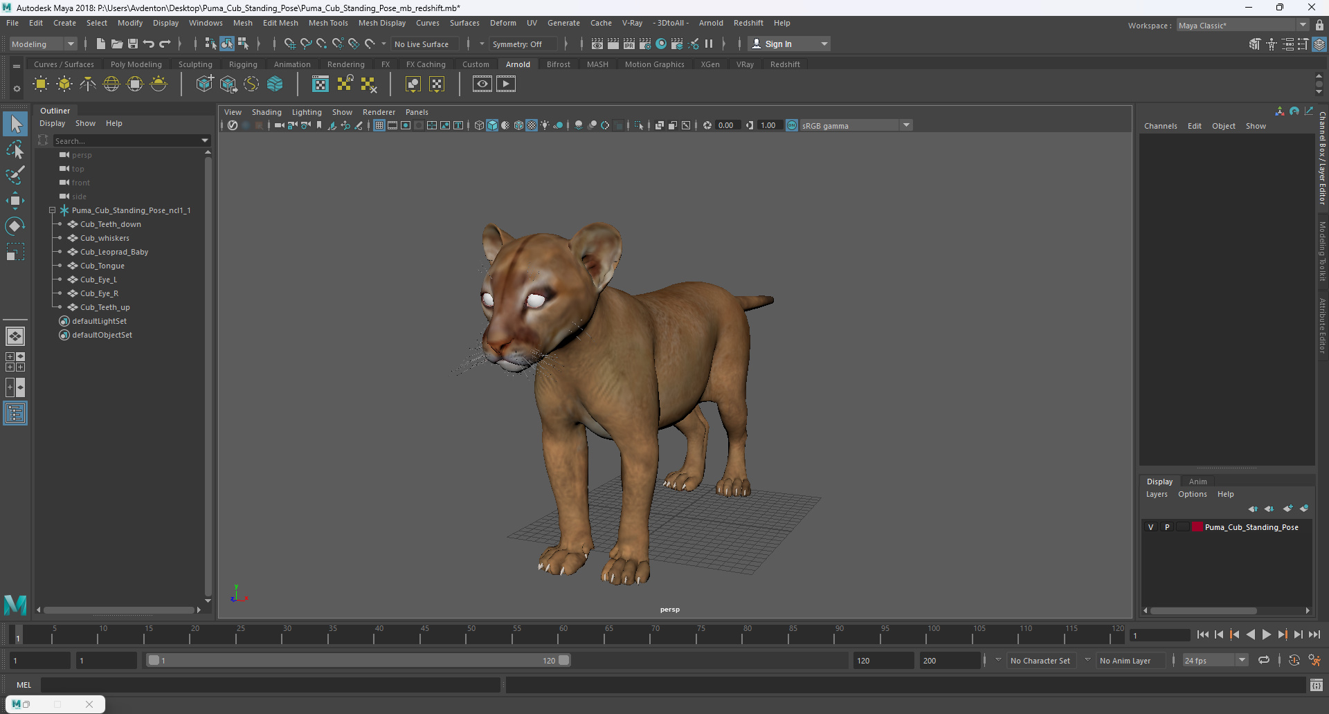The image size is (1329, 714).
Task: Click the range slider end handle near 120
Action: [564, 660]
